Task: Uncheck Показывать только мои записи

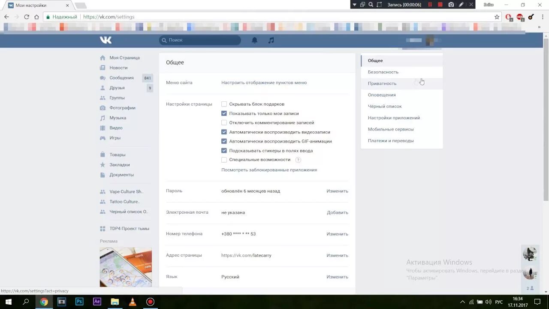Action: click(224, 113)
